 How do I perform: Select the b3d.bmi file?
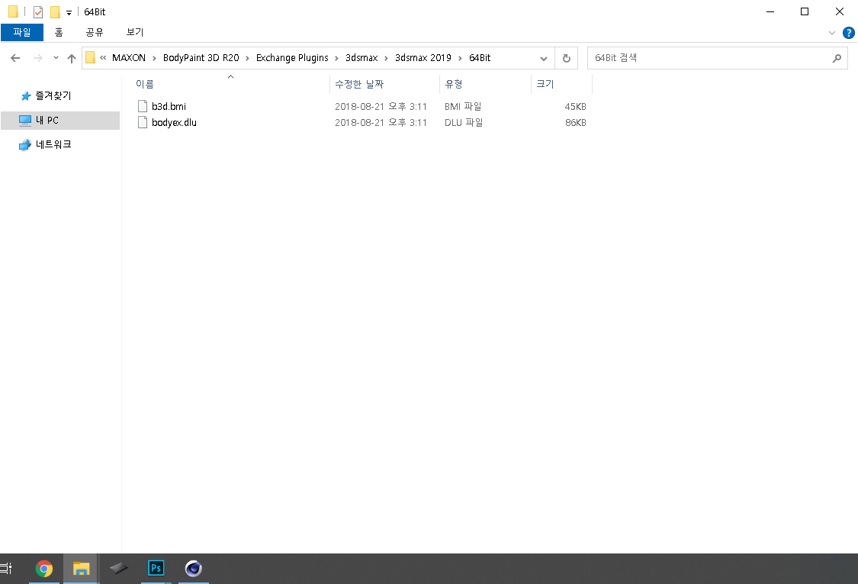point(169,106)
